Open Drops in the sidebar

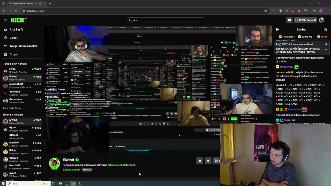(x=13, y=54)
